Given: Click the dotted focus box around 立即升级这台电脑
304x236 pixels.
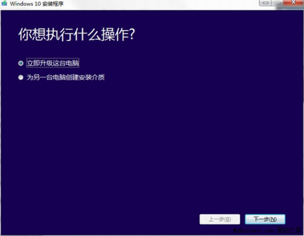Looking at the screenshot, I should coord(53,63).
